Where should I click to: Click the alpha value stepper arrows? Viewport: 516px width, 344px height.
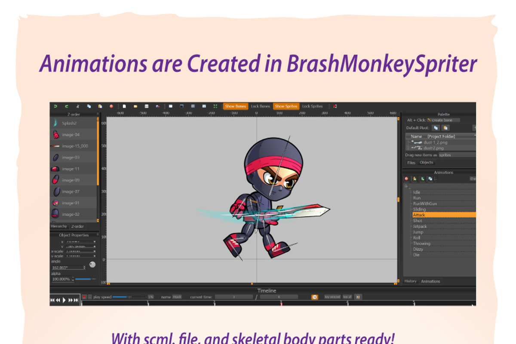[x=73, y=279]
